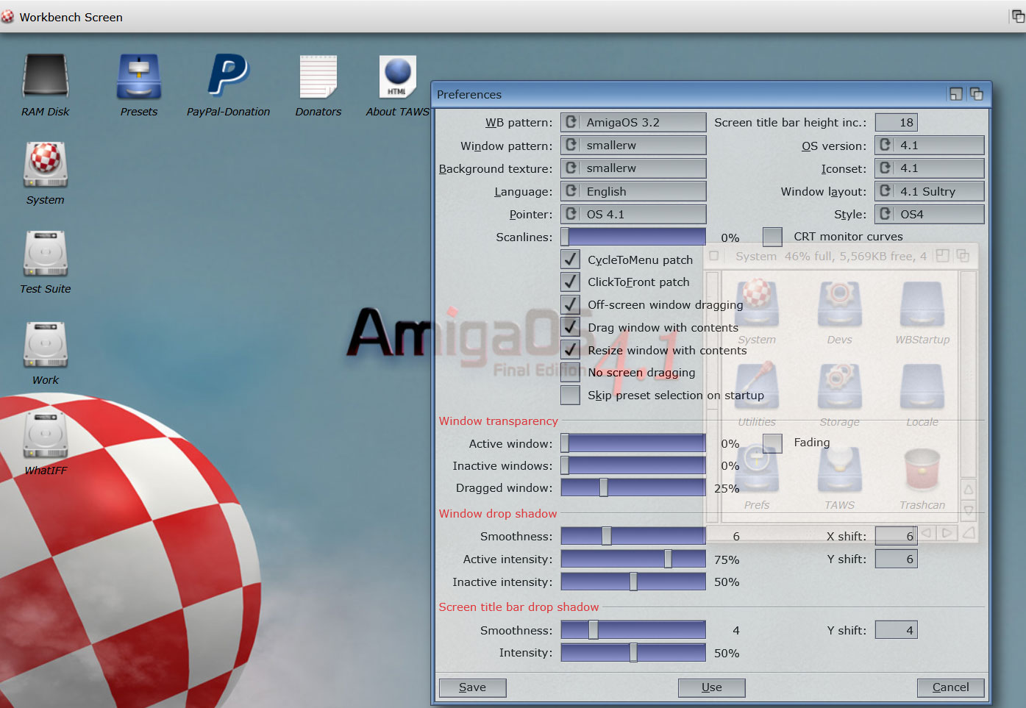Open the Presets icon on the desktop
The image size is (1026, 708).
point(138,76)
